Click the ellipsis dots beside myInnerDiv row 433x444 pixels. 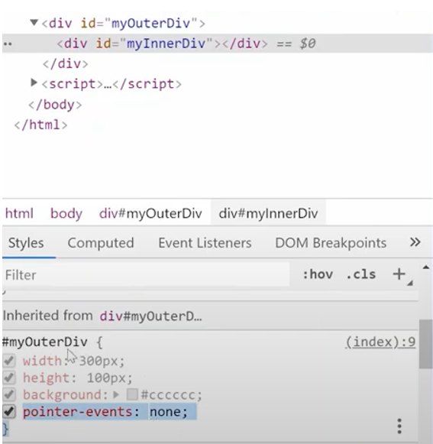pyautogui.click(x=8, y=44)
